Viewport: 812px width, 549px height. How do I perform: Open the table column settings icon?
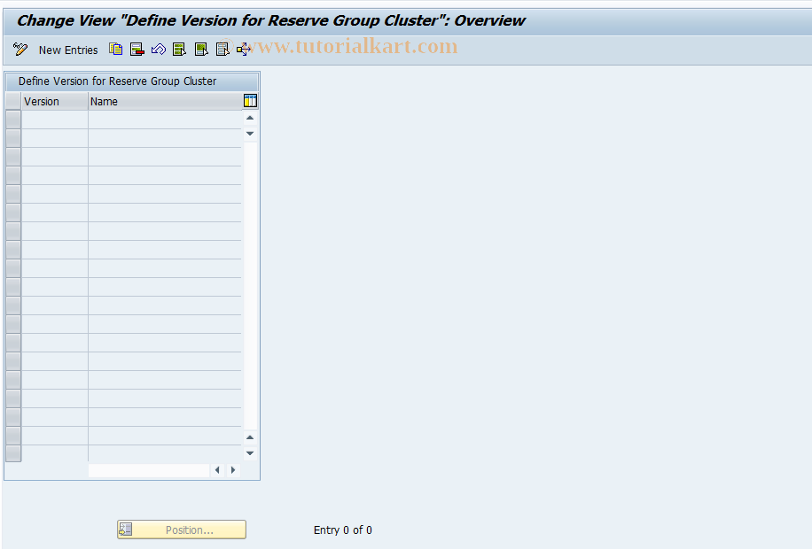[x=250, y=101]
